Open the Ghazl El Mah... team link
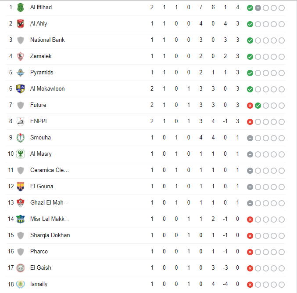Image resolution: width=297 pixels, height=293 pixels. pyautogui.click(x=49, y=203)
